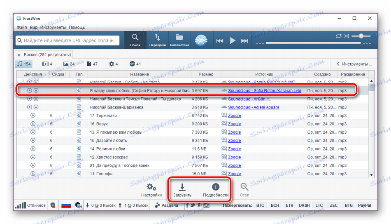Skip to the next track
391x224 pixels.
point(244,41)
